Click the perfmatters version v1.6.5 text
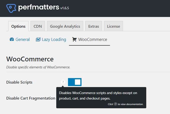This screenshot has width=170, height=114. pyautogui.click(x=64, y=8)
